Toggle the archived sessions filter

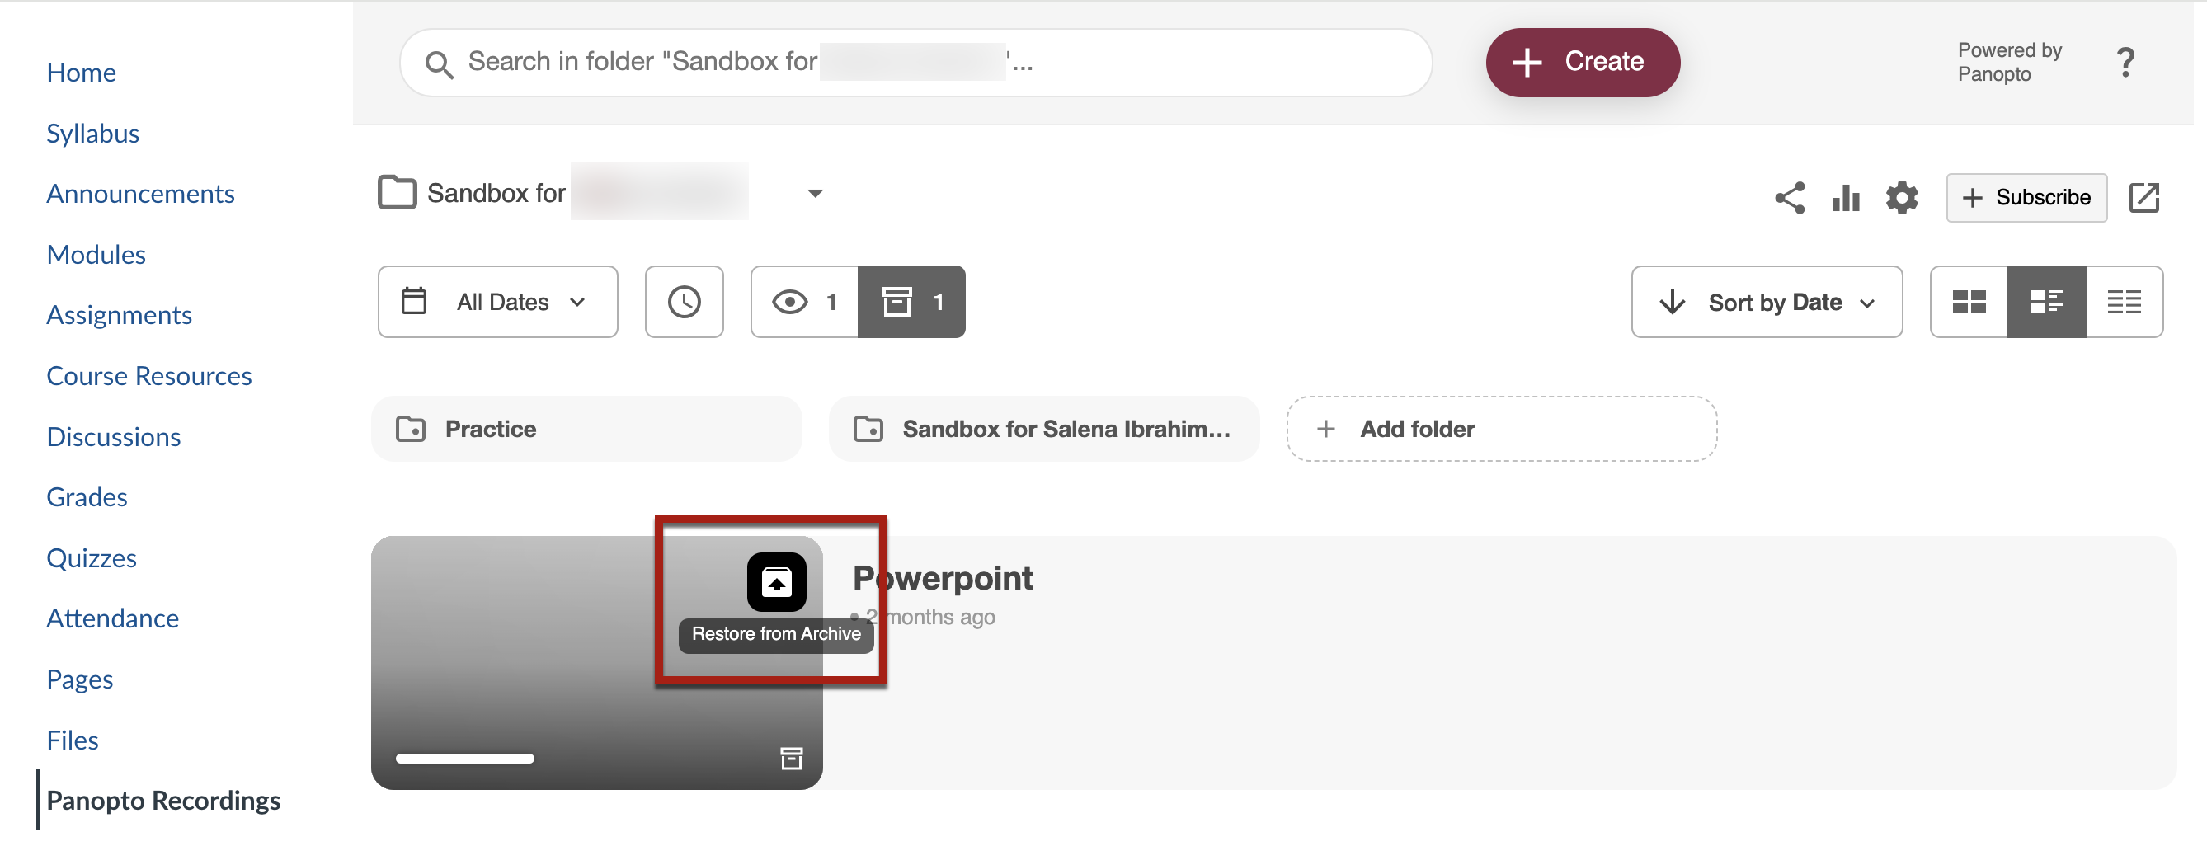click(911, 302)
